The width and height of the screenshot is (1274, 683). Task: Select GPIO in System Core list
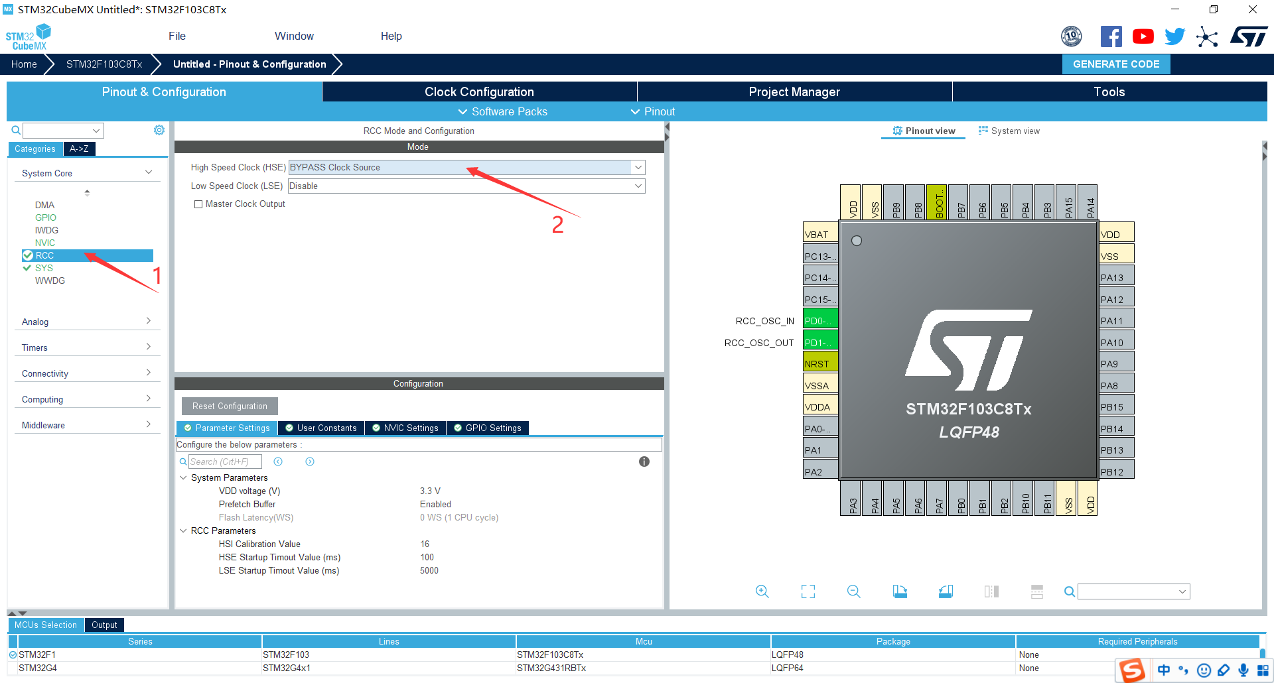tap(46, 217)
